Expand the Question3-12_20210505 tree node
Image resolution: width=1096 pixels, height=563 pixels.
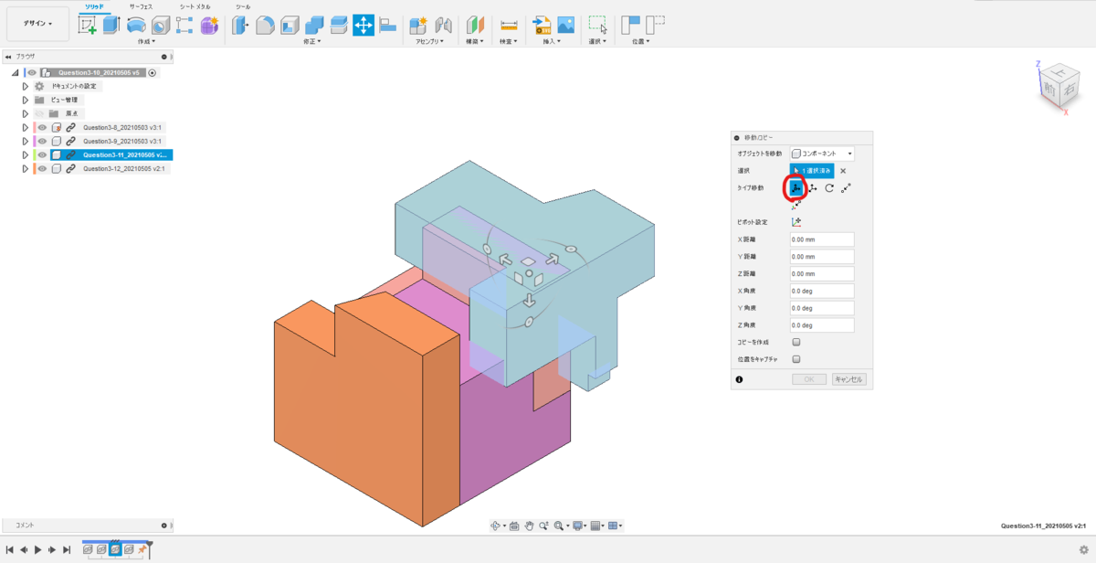26,169
